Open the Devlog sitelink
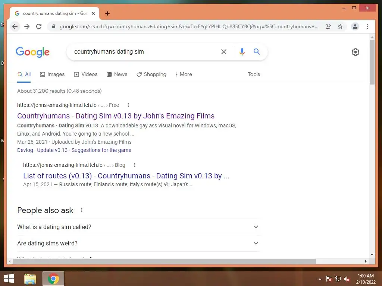The height and width of the screenshot is (286, 382). coord(25,150)
